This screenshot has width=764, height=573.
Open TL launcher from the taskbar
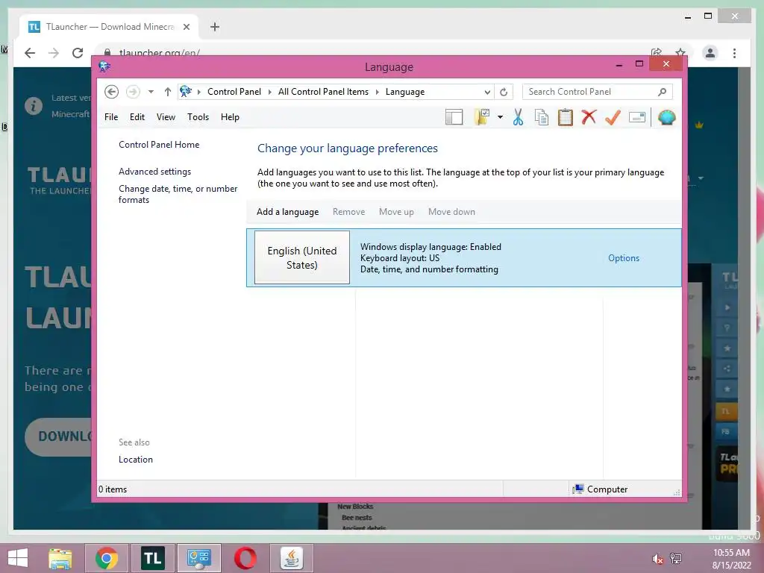tap(152, 558)
